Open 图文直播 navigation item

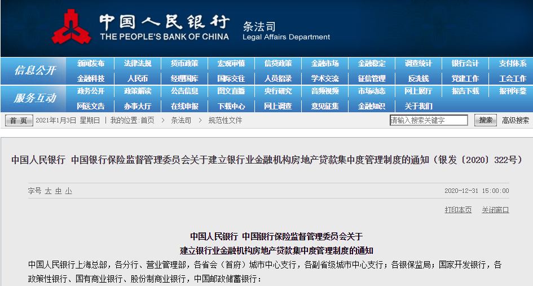tap(231, 91)
